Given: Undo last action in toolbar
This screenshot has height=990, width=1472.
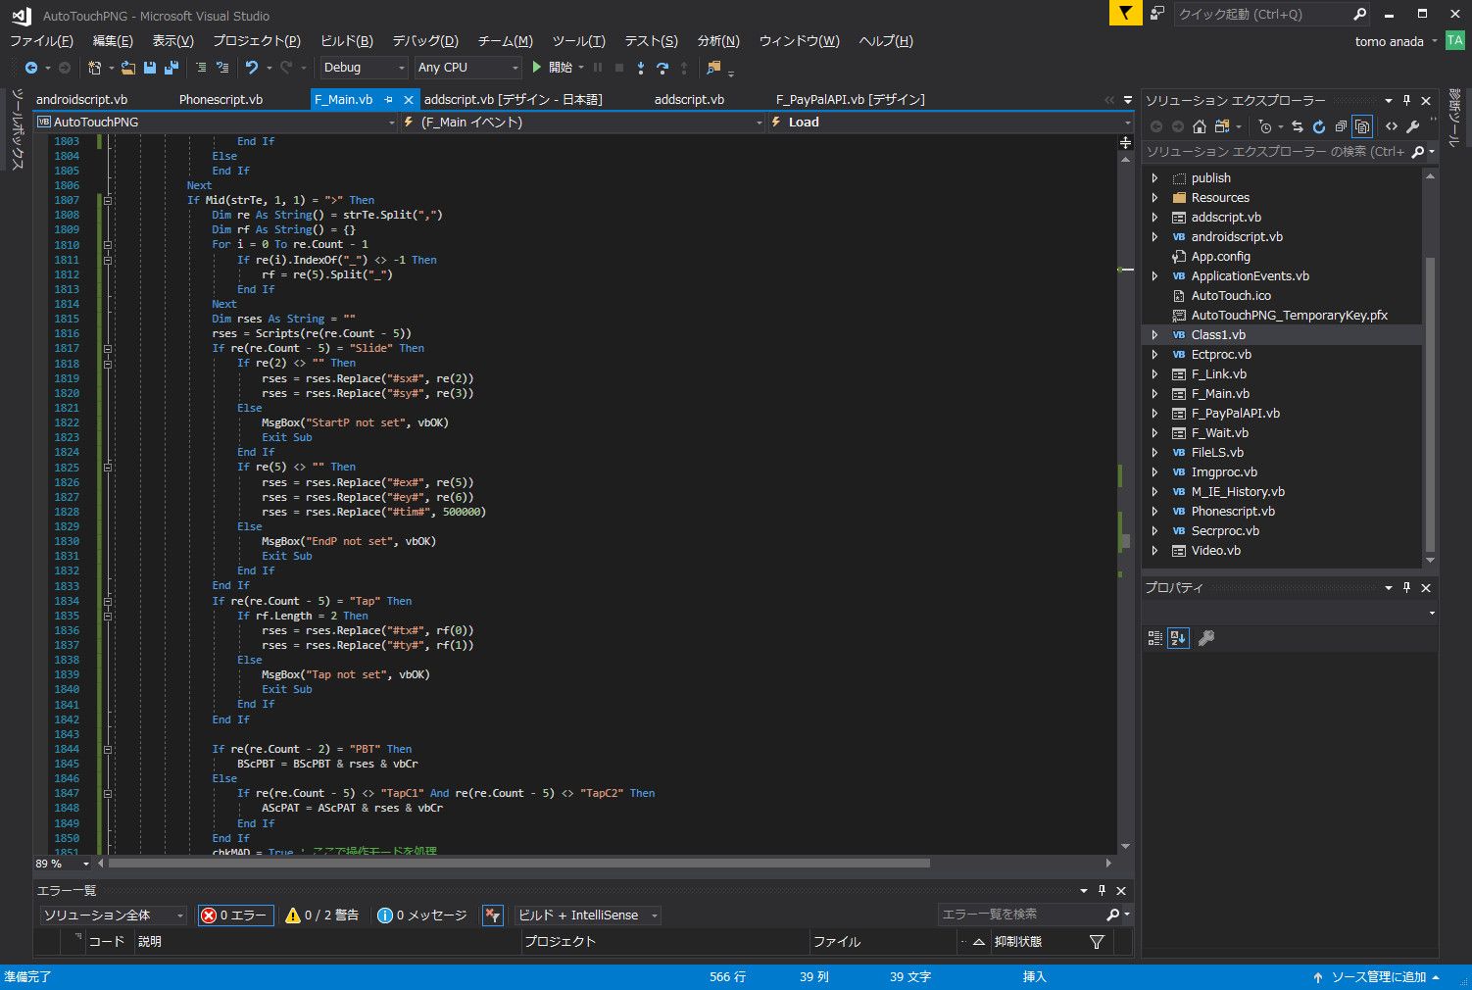Looking at the screenshot, I should 252,68.
